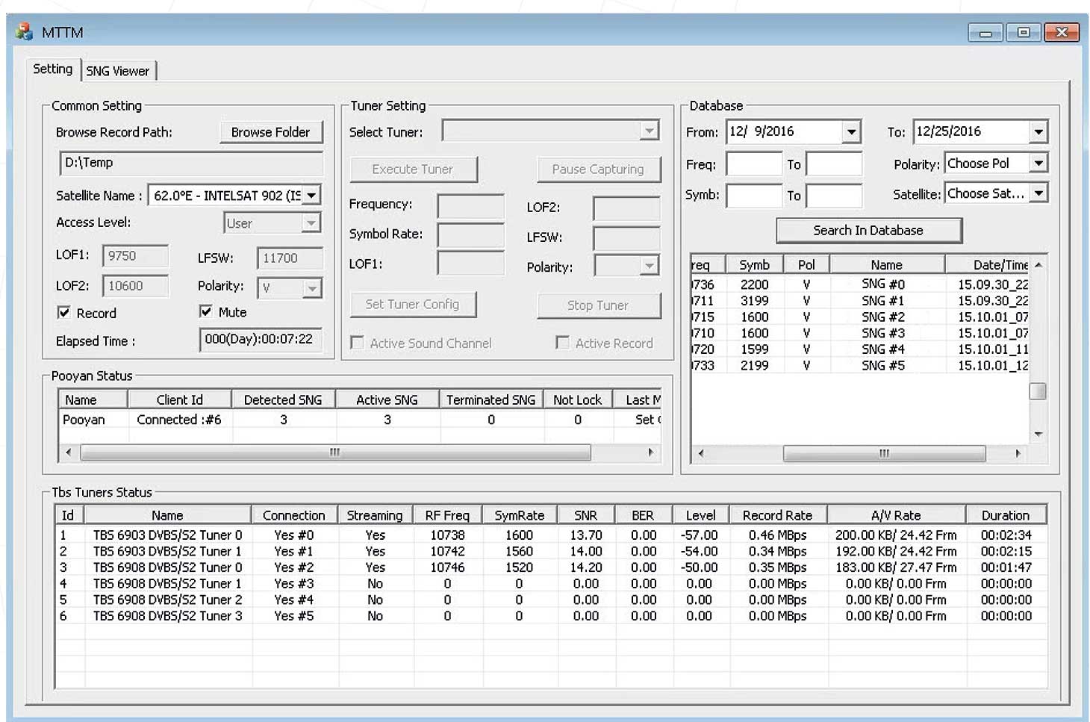The height and width of the screenshot is (722, 1090).
Task: Sort database by Symb column header
Action: (755, 265)
